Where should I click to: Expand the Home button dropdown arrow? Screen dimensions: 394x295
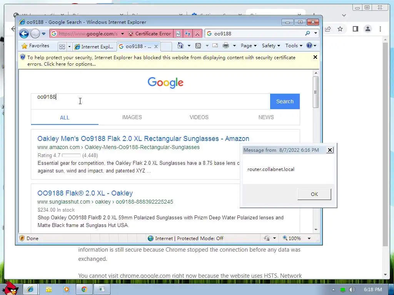pyautogui.click(x=189, y=46)
